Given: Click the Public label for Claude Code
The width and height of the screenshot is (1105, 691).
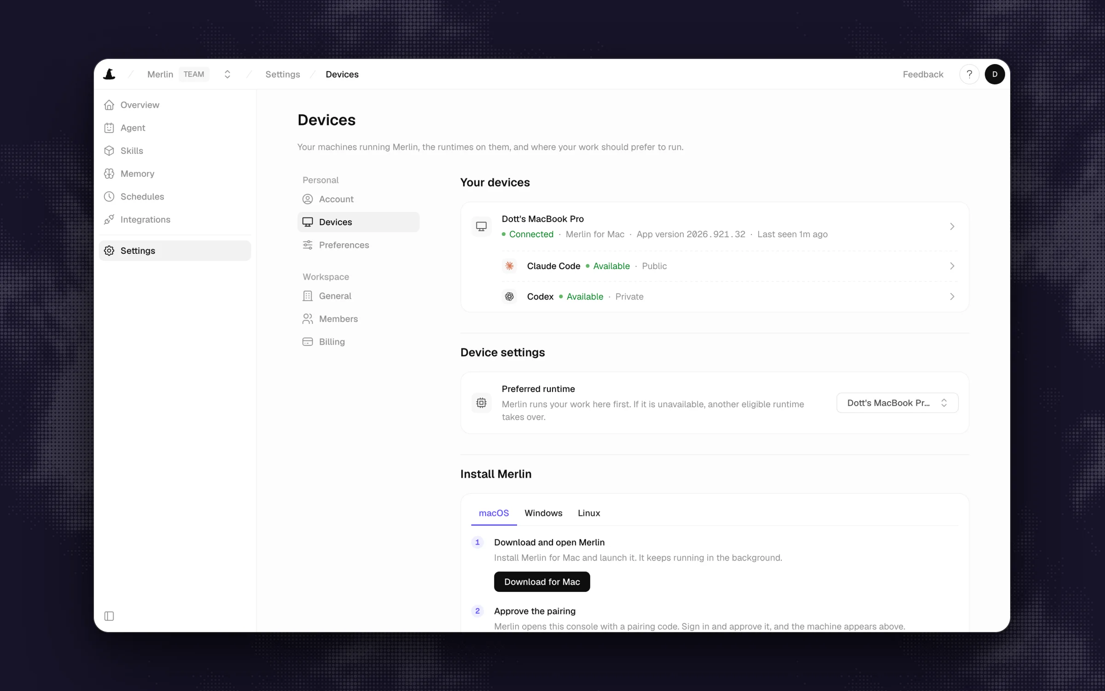Looking at the screenshot, I should point(654,266).
